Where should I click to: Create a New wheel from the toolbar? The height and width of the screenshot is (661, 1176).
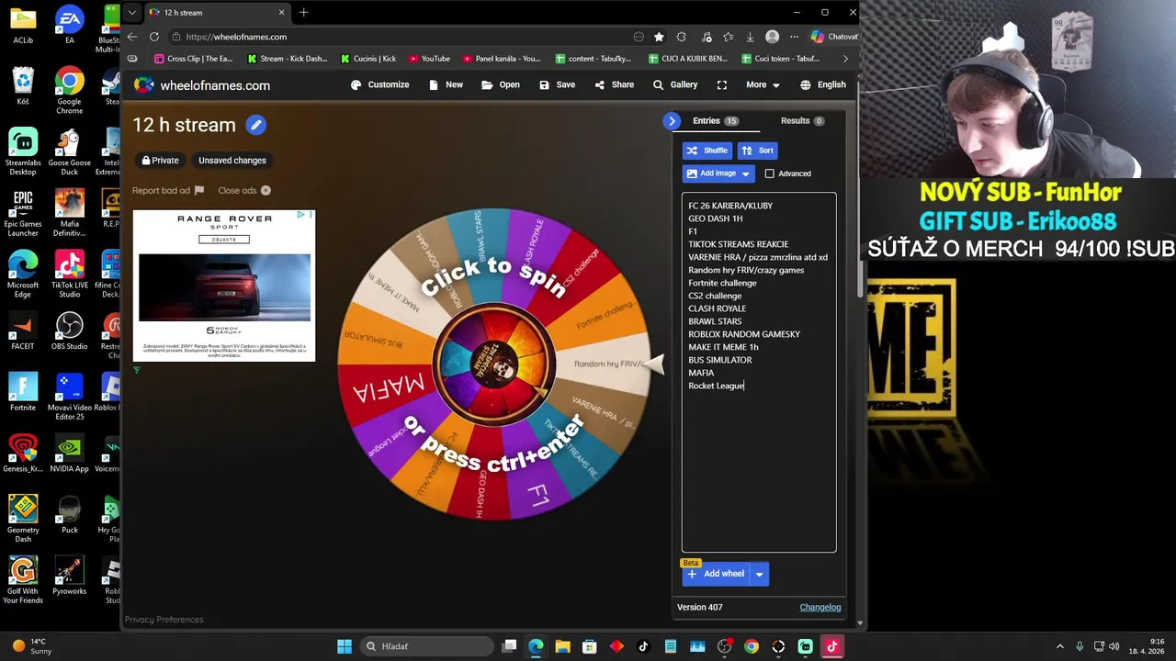coord(446,84)
